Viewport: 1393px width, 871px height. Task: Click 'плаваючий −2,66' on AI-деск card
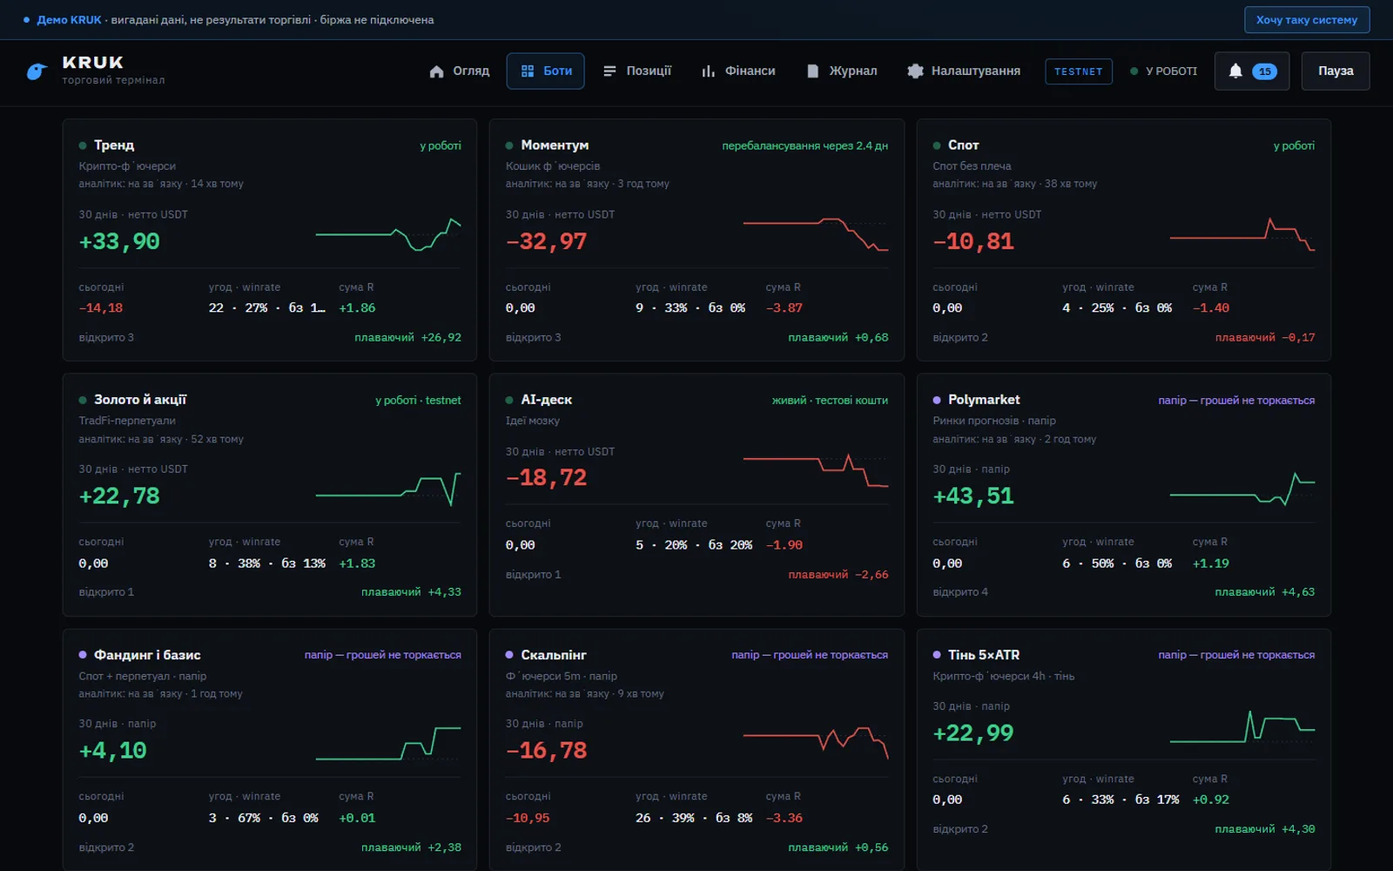click(838, 575)
